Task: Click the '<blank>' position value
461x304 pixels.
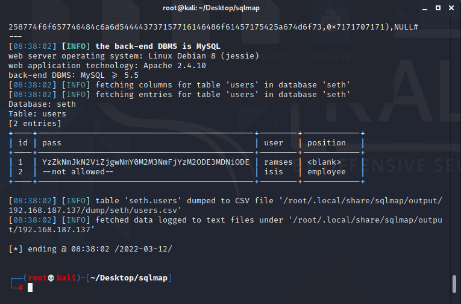Action: [324, 162]
